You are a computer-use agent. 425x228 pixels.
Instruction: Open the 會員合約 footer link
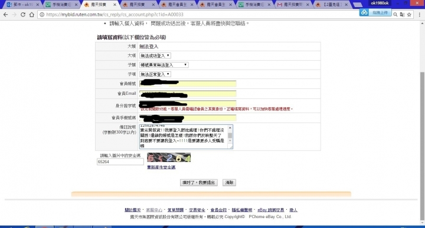[x=218, y=210]
